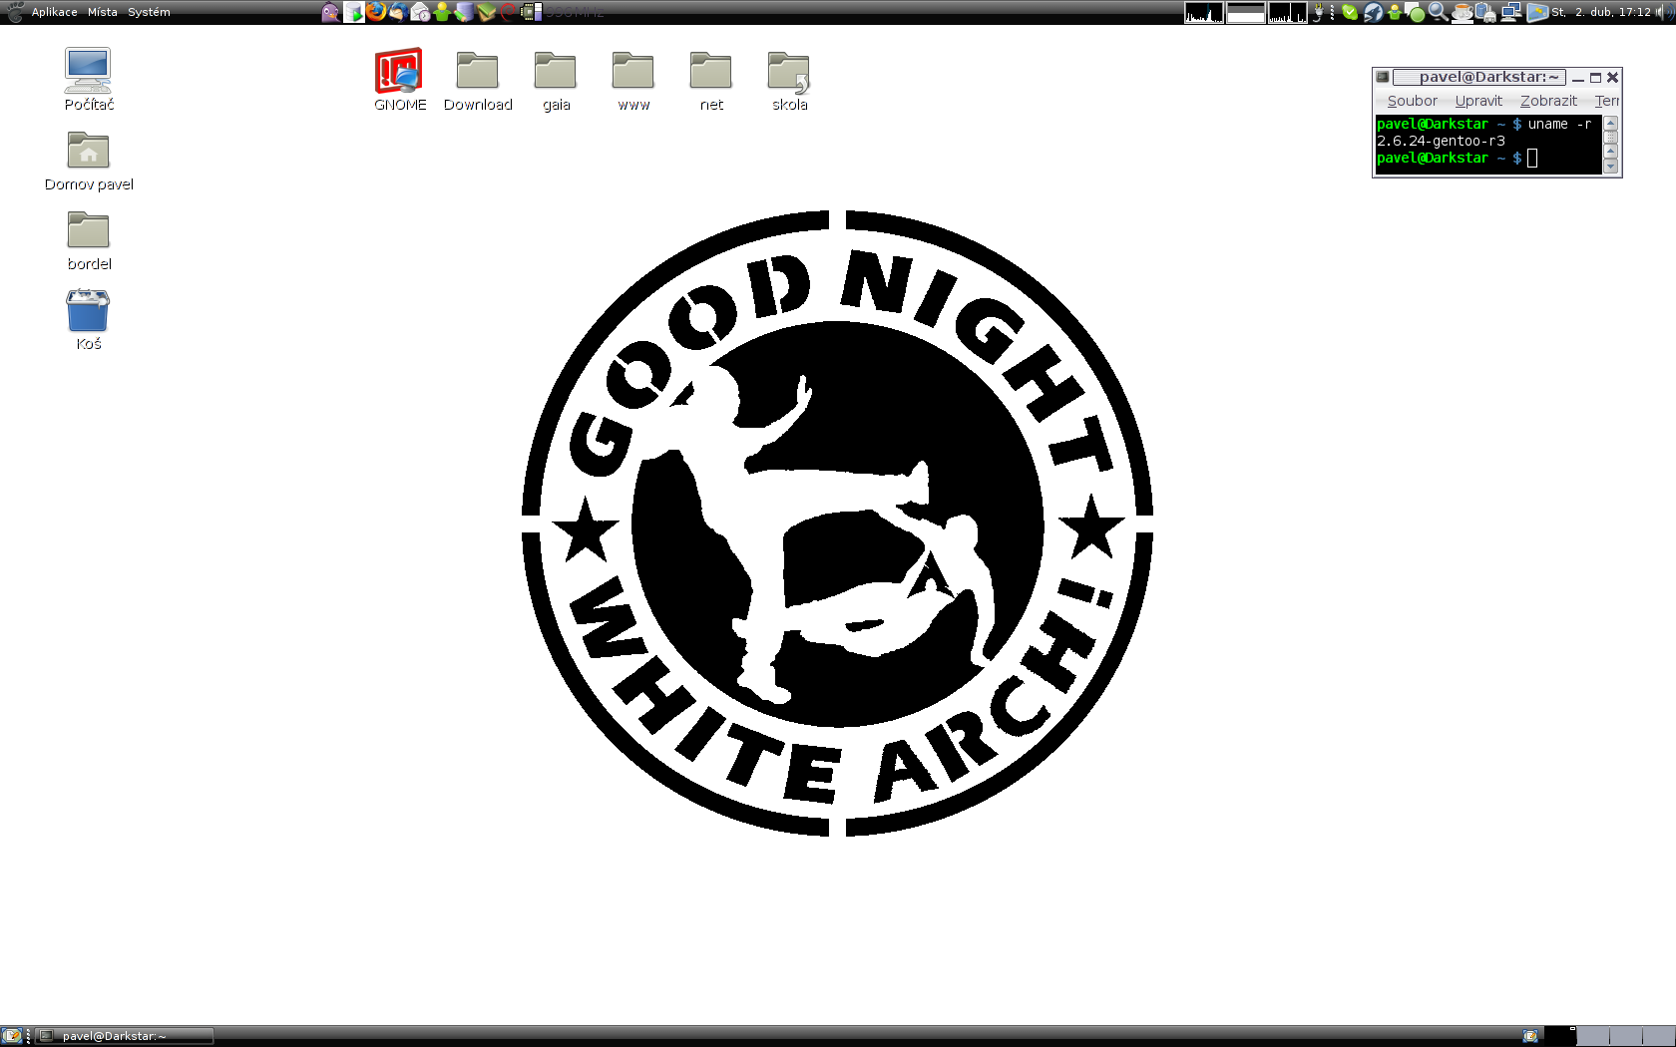
Task: Click the teacup applet in the panel
Action: click(x=1462, y=12)
